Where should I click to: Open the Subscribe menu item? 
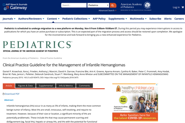tap(155, 19)
